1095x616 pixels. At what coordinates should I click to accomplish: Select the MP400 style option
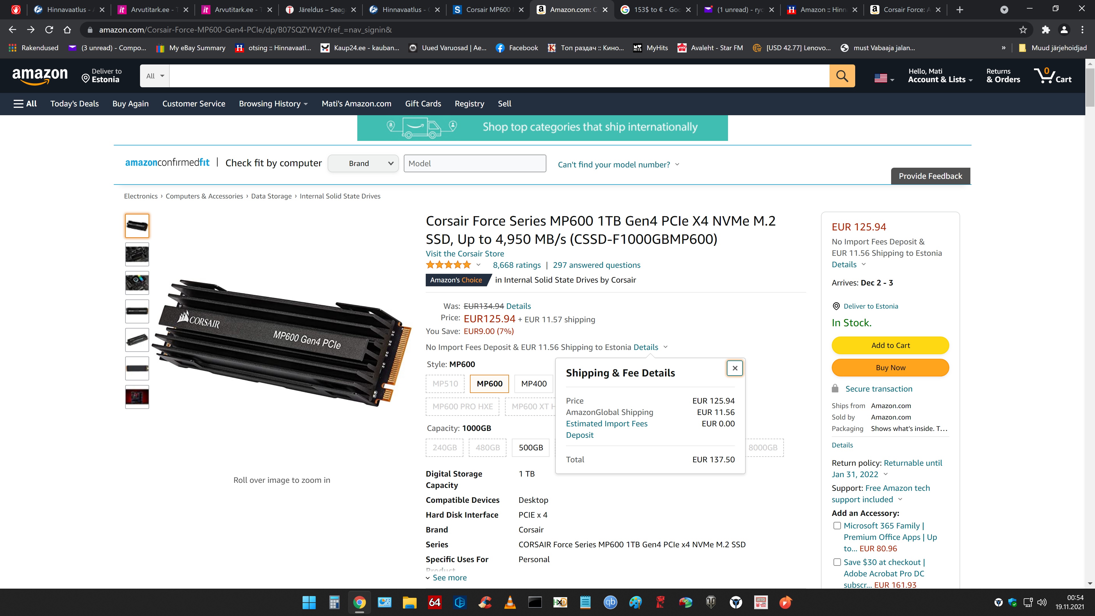click(x=534, y=384)
